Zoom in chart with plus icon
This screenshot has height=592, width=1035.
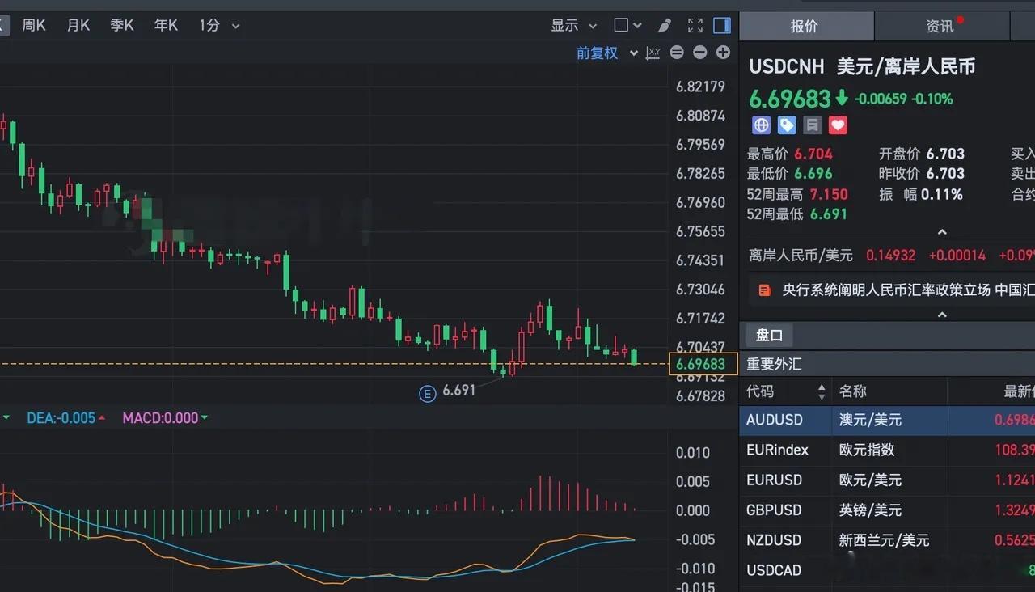(x=723, y=53)
